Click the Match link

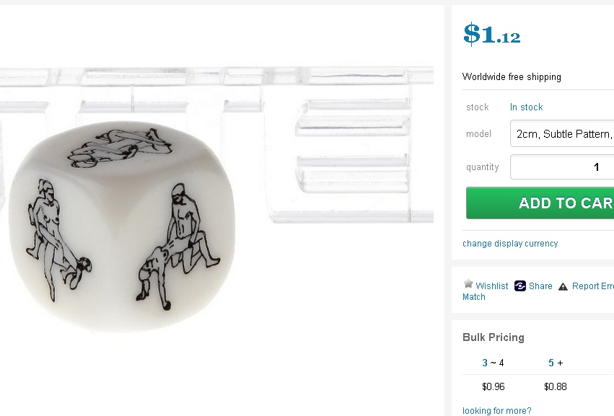(474, 297)
